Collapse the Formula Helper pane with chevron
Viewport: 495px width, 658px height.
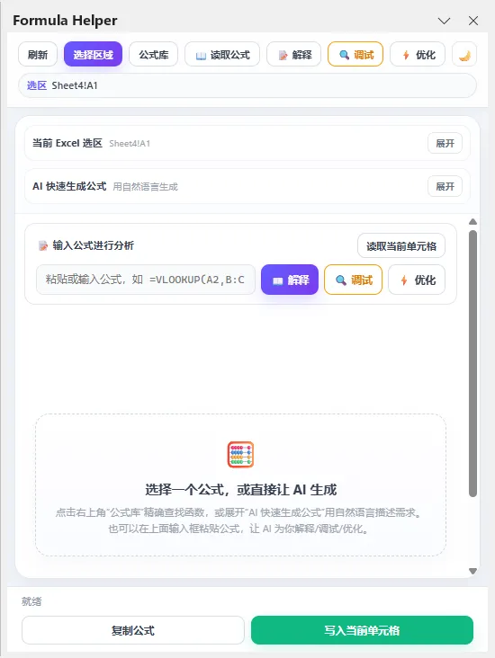pyautogui.click(x=445, y=21)
